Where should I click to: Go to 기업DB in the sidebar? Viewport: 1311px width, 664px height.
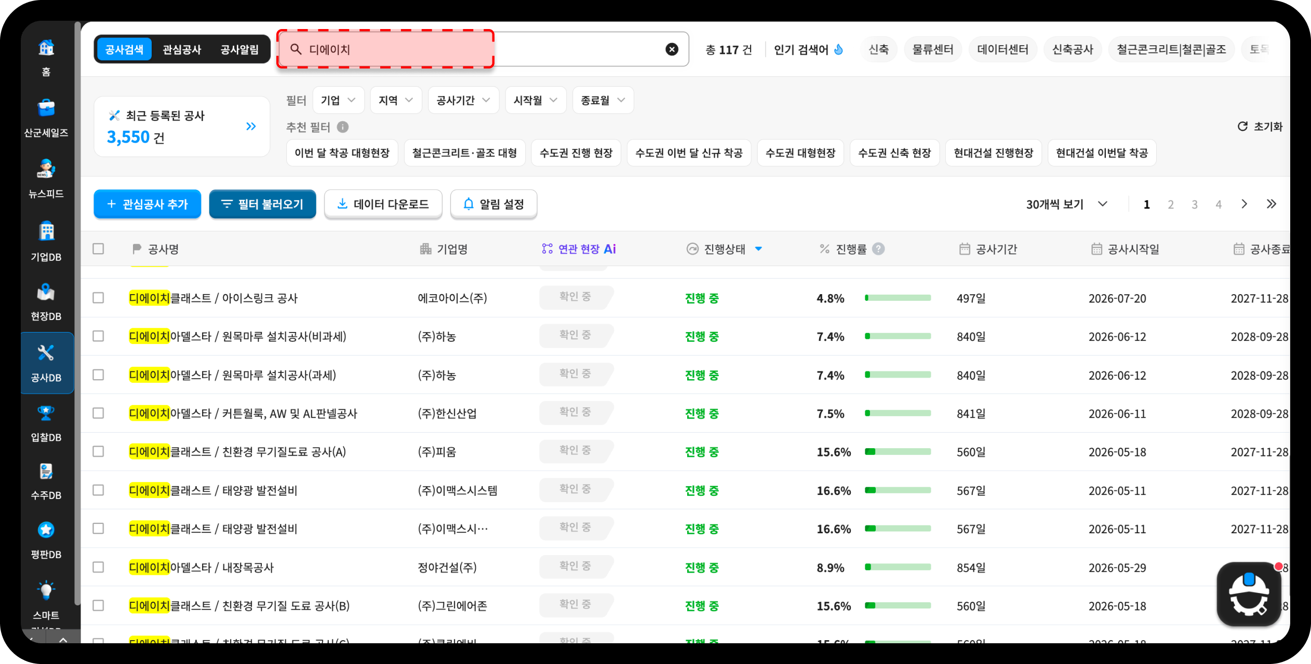tap(46, 241)
